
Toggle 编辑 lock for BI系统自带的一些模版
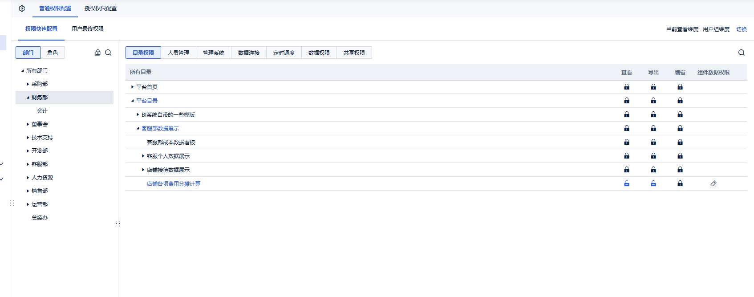(x=680, y=114)
